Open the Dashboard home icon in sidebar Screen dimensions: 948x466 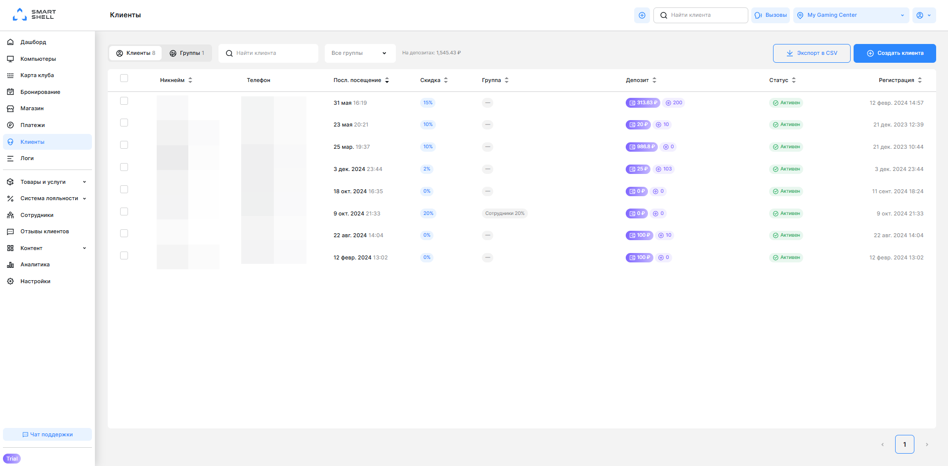[10, 42]
